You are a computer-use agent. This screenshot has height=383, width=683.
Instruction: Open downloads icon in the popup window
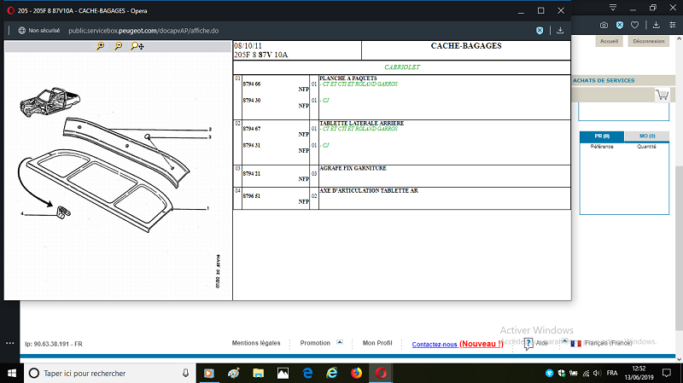coord(560,31)
